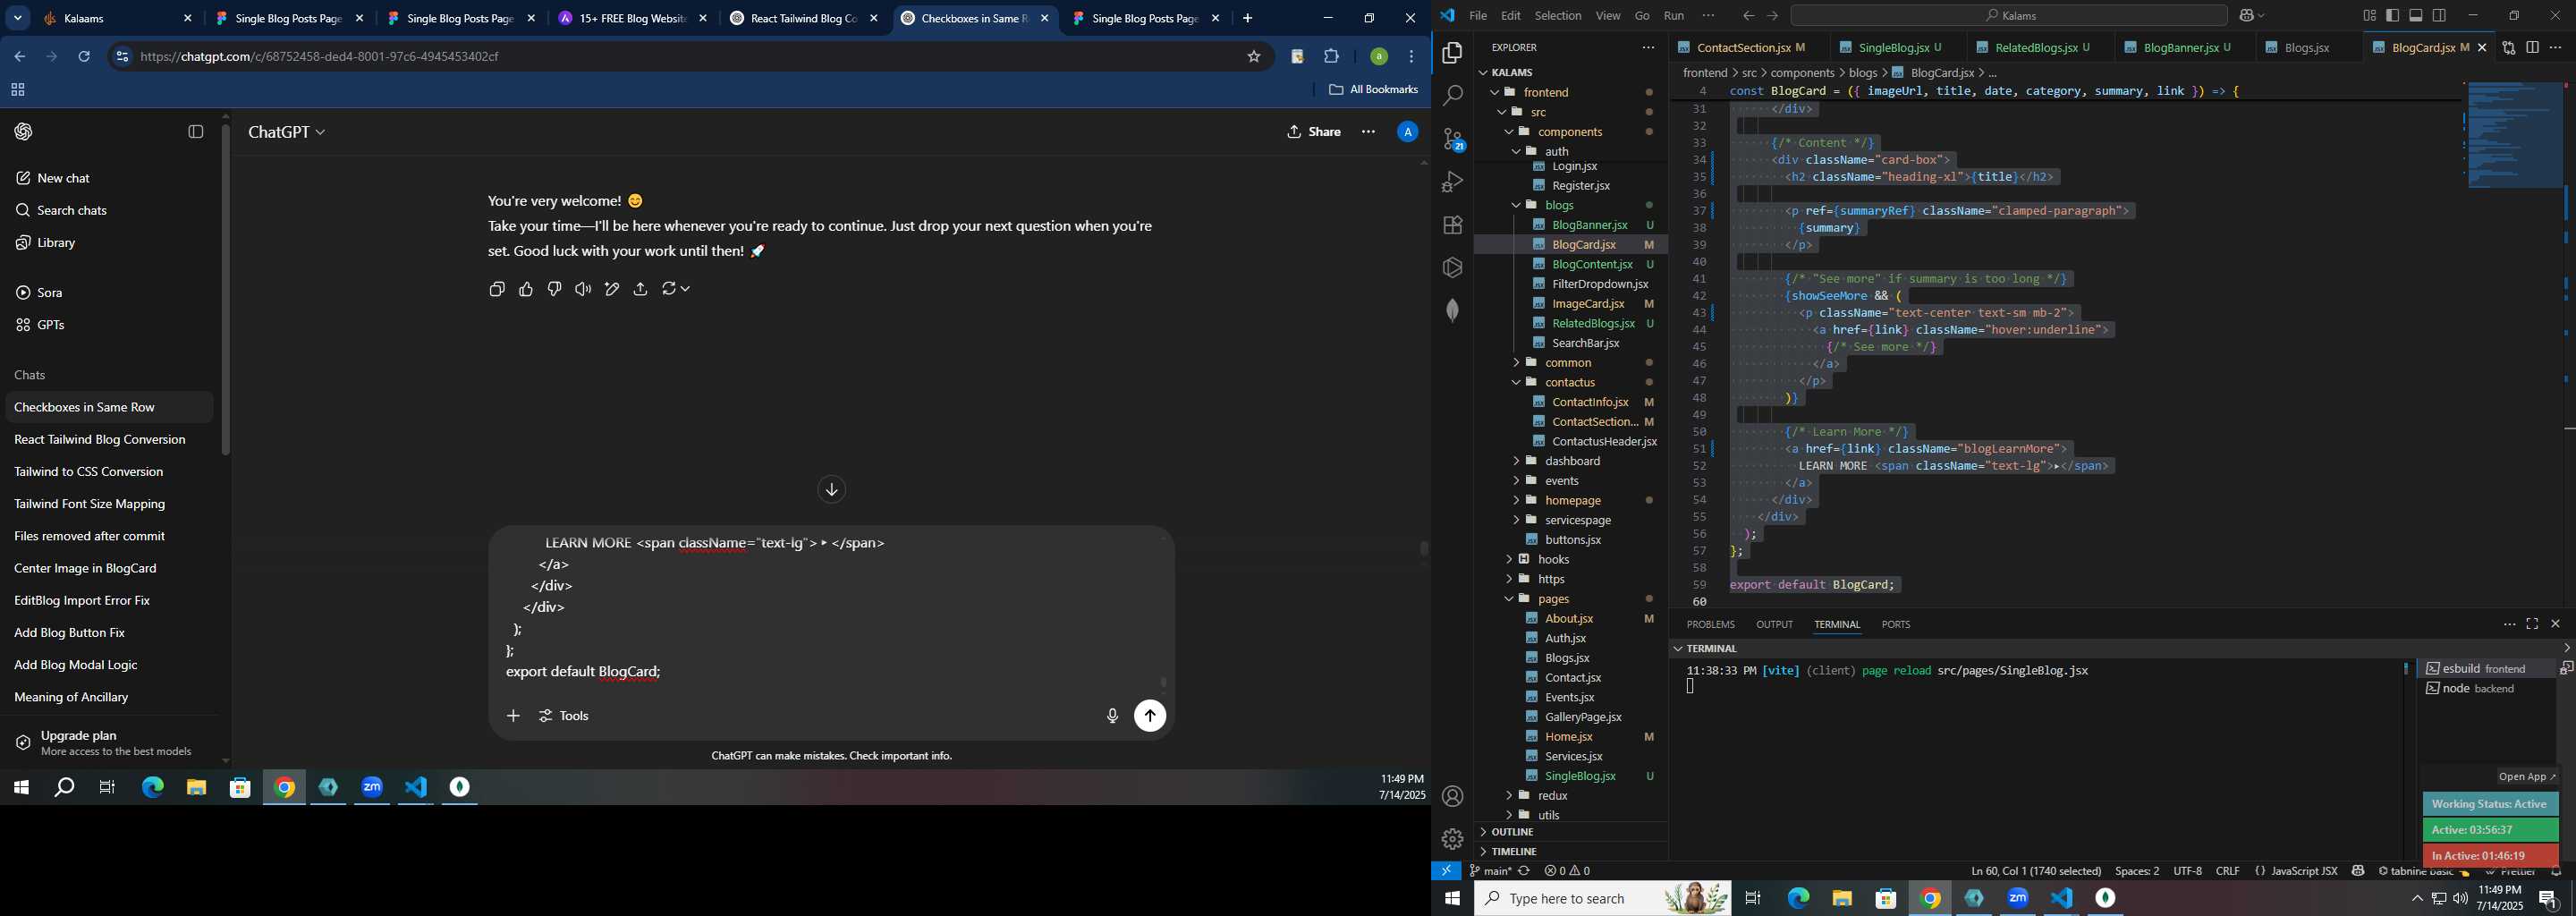Copy the ChatGPT response

(497, 289)
